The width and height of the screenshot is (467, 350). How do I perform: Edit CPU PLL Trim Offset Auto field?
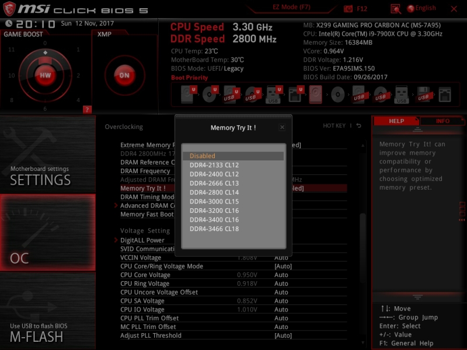click(281, 318)
